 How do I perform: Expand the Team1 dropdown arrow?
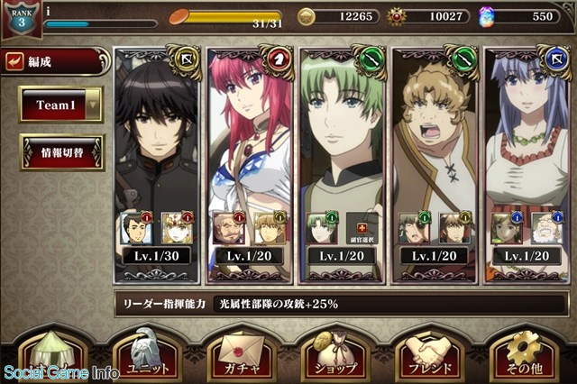[x=93, y=105]
